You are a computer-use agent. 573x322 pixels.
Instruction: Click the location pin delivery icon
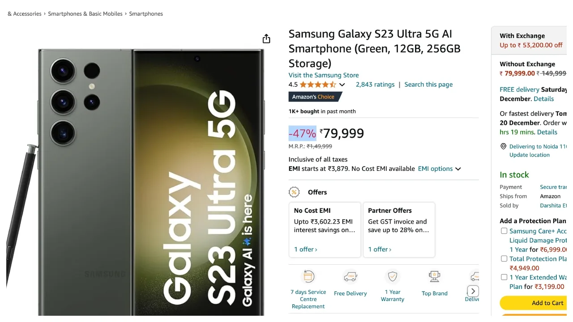tap(503, 147)
